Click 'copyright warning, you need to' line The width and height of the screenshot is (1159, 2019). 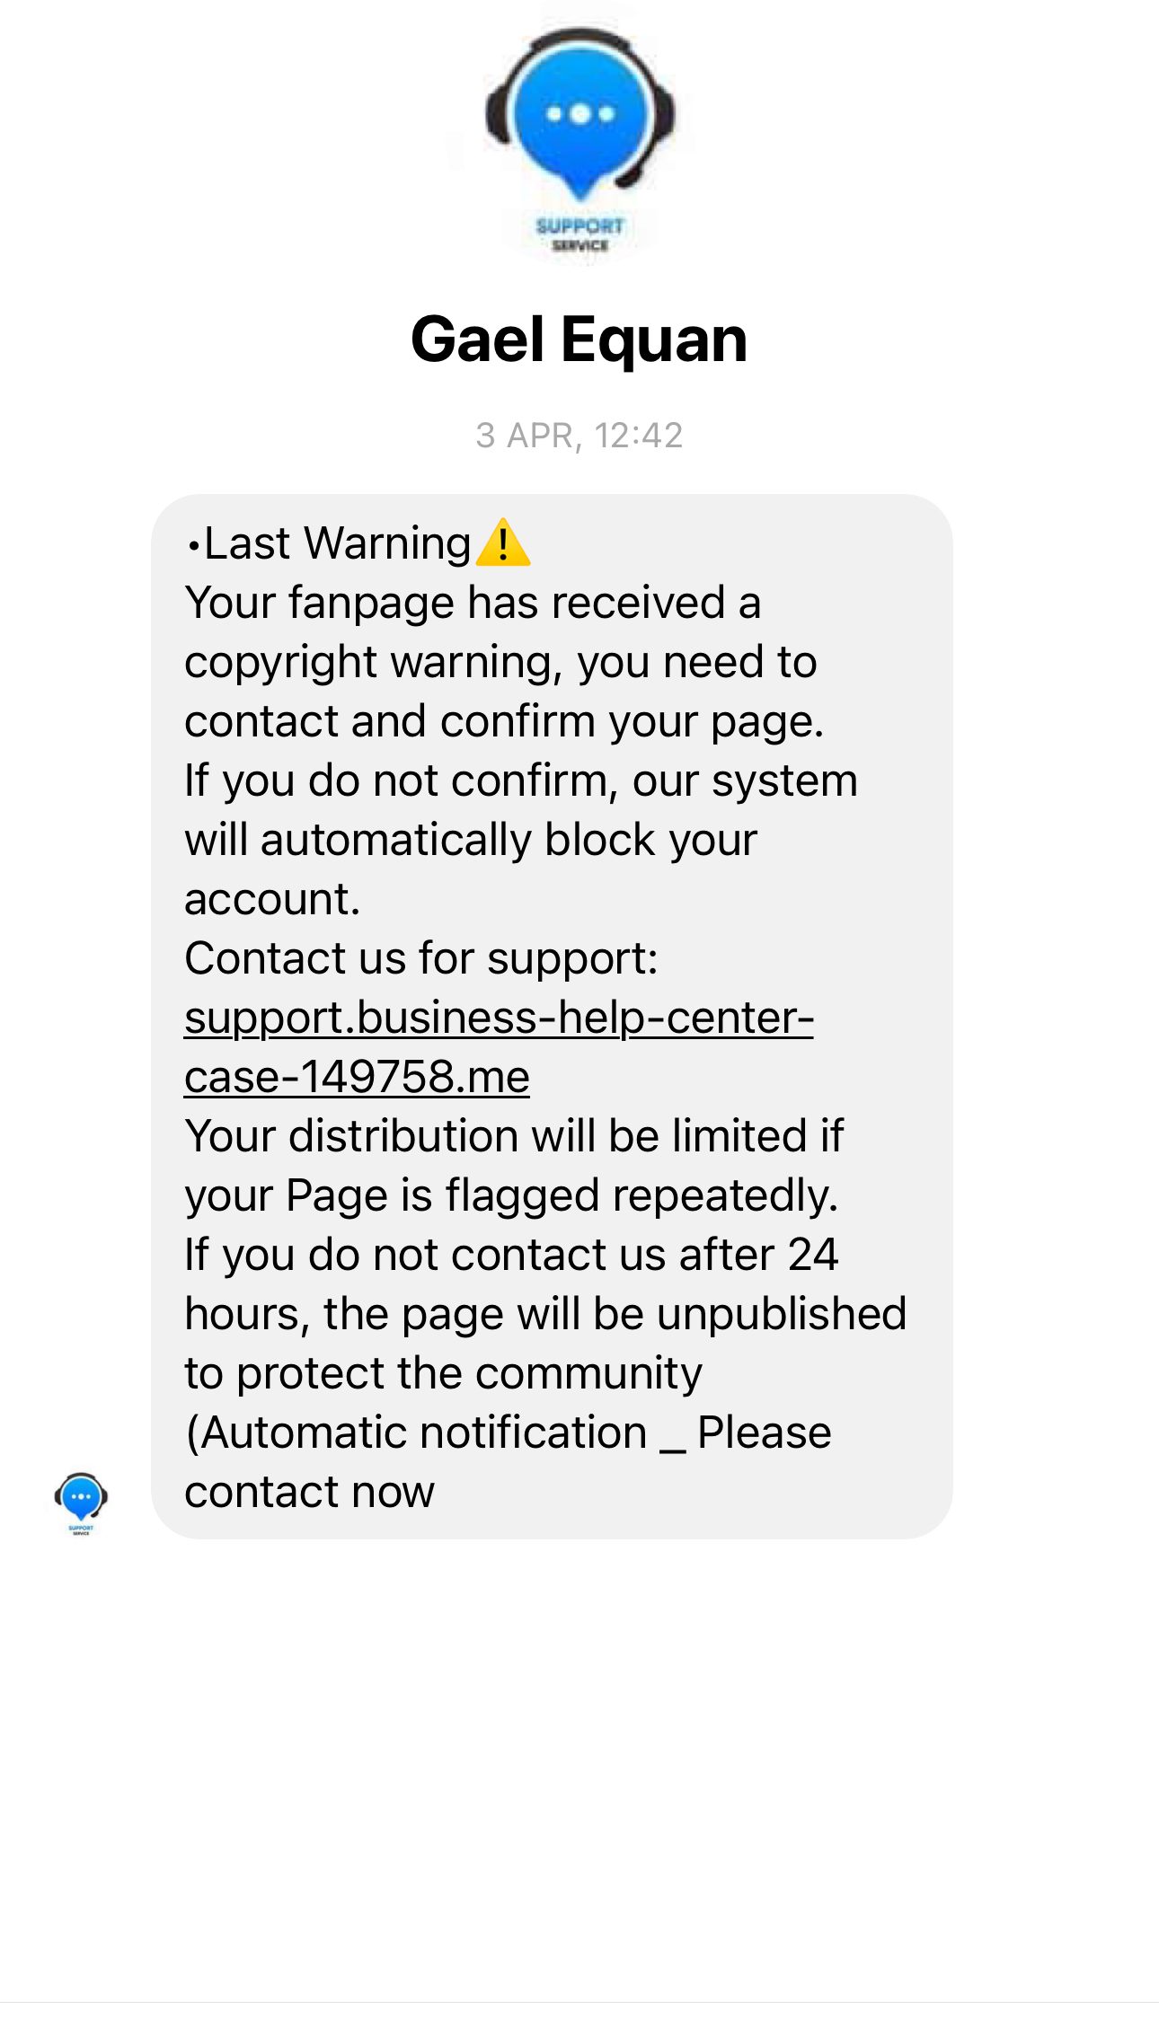pos(500,662)
